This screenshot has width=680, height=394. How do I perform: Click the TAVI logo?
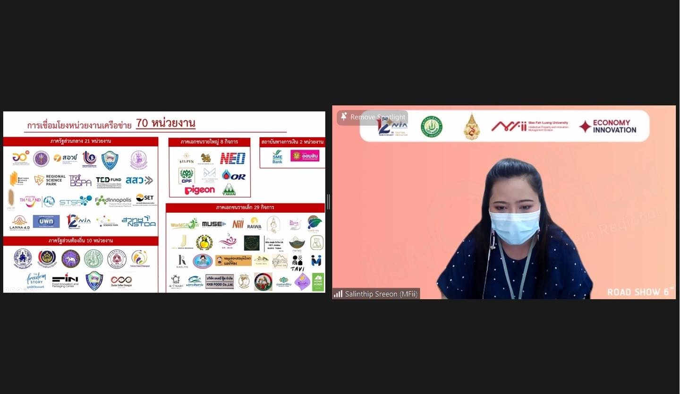[297, 263]
